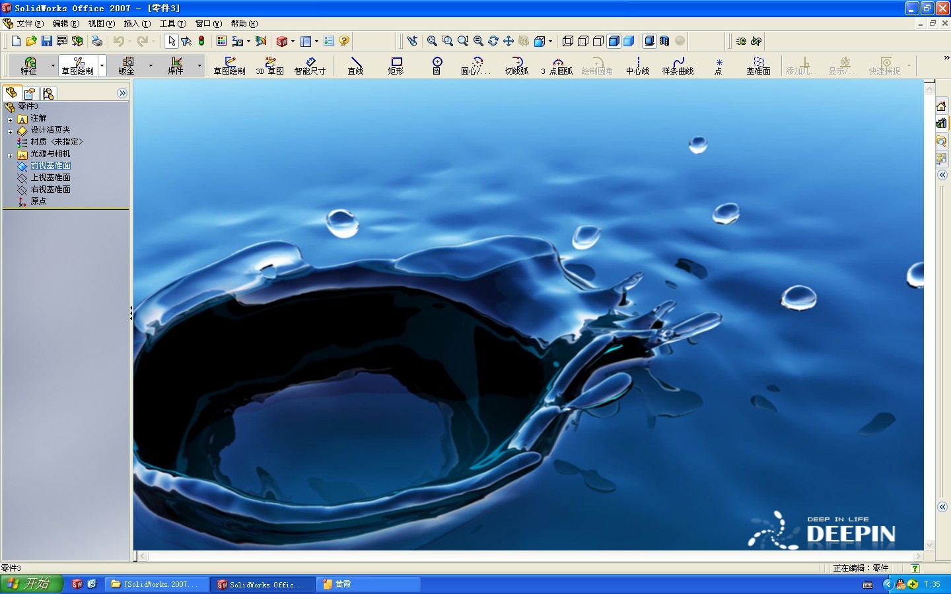
Task: Select the 基准面 Plane tool
Action: click(759, 65)
